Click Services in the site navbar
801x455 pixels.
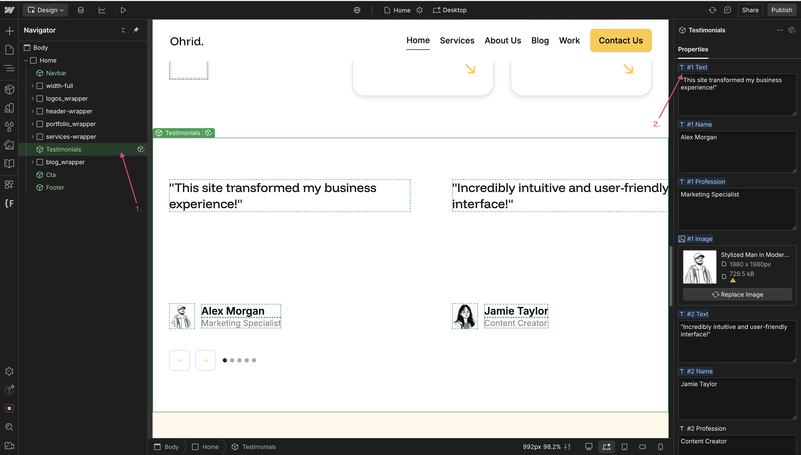click(457, 41)
